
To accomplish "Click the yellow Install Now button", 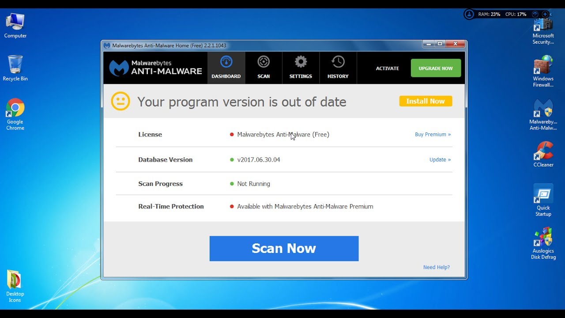I will [x=426, y=101].
